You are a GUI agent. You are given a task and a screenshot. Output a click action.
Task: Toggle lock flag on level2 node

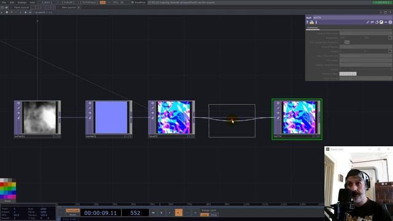point(153,118)
